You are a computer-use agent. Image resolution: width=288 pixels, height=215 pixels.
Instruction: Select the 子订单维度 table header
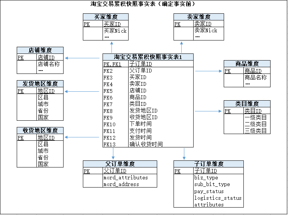pyautogui.click(x=208, y=164)
